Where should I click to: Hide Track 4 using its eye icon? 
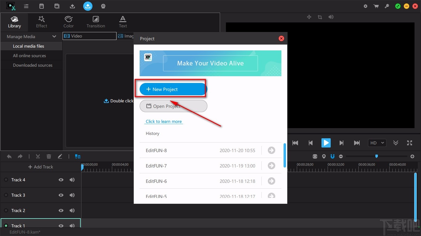point(61,180)
